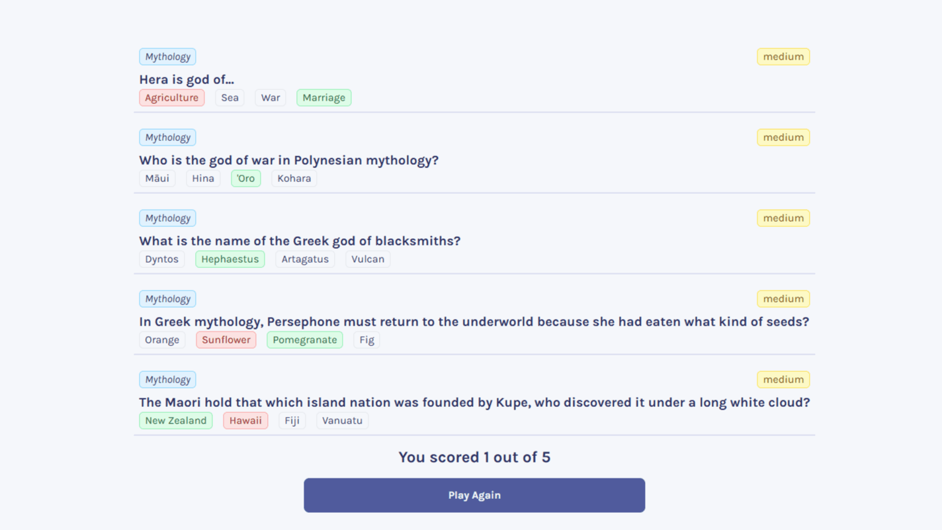Viewport: 942px width, 530px height.
Task: Click the Play Again button
Action: point(474,495)
